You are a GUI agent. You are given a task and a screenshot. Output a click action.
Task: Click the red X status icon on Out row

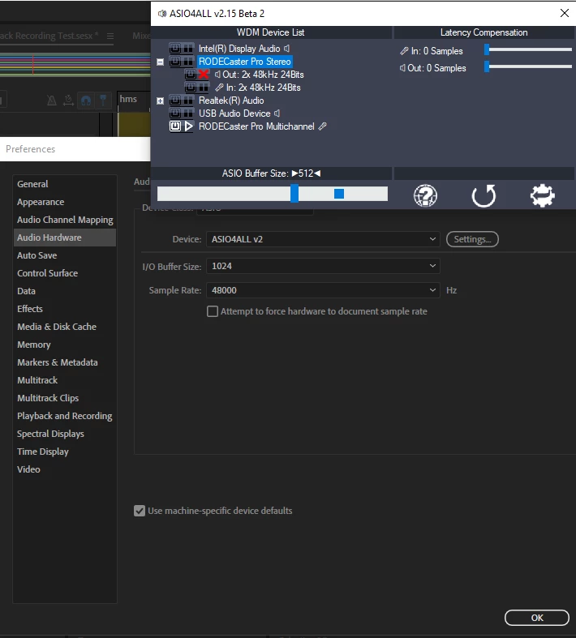[x=204, y=75]
